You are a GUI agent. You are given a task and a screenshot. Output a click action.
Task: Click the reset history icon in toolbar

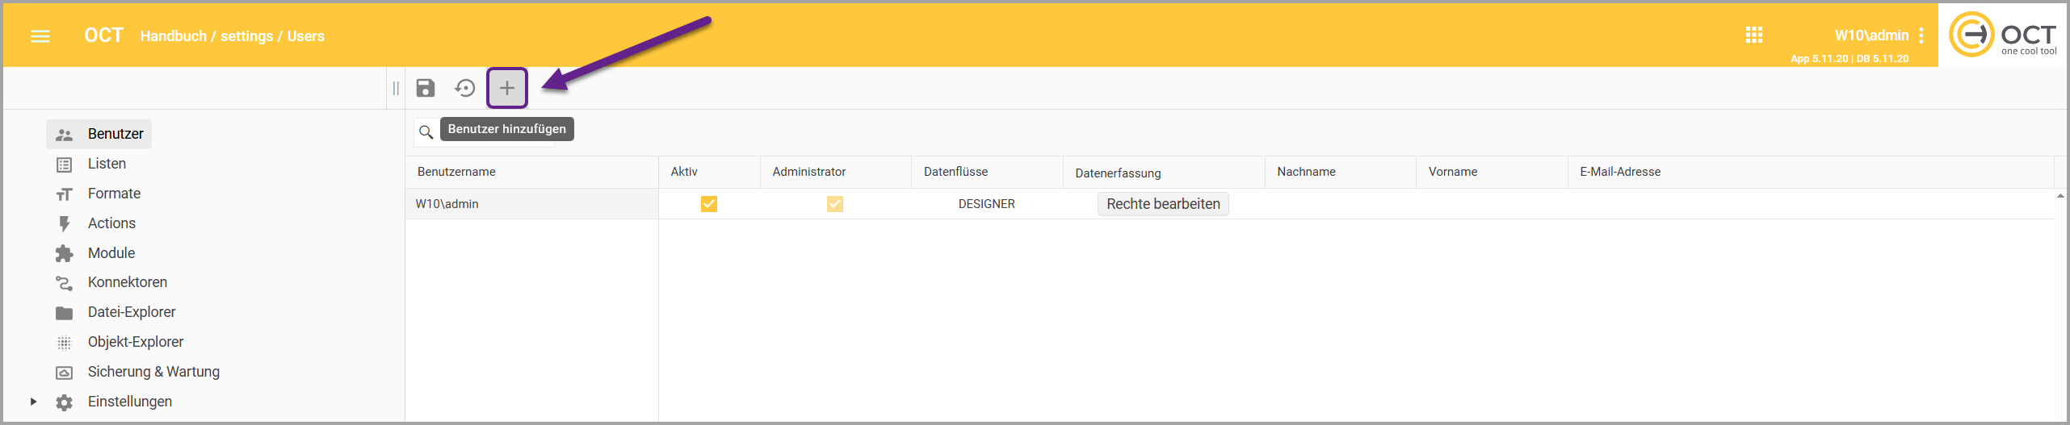point(465,88)
